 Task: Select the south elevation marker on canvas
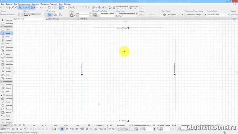128,121
